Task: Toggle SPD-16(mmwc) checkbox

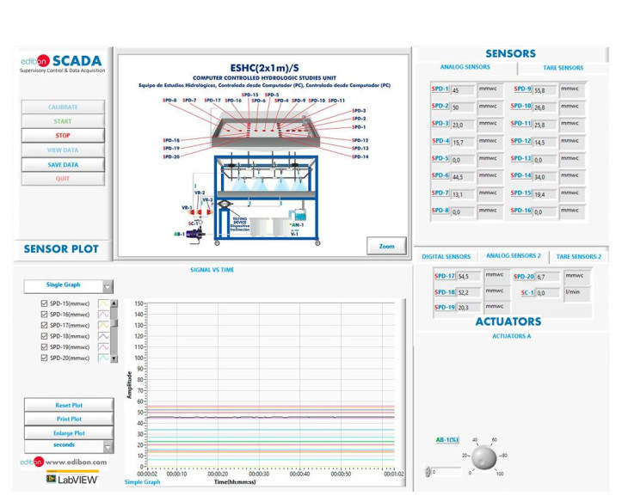Action: pyautogui.click(x=44, y=315)
